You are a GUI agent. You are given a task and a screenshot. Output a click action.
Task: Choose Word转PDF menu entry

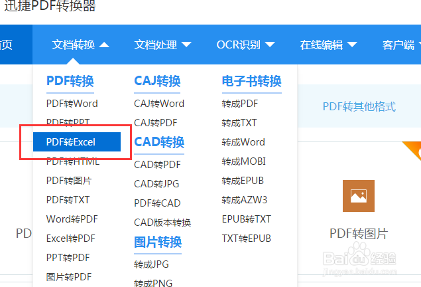point(72,219)
